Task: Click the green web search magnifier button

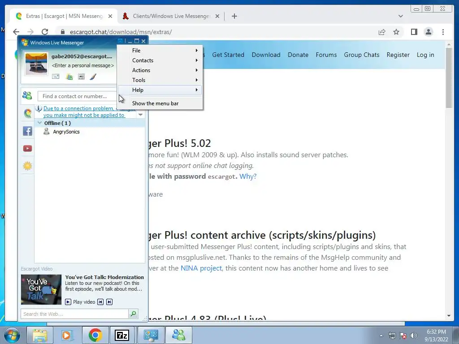Action: tap(133, 314)
